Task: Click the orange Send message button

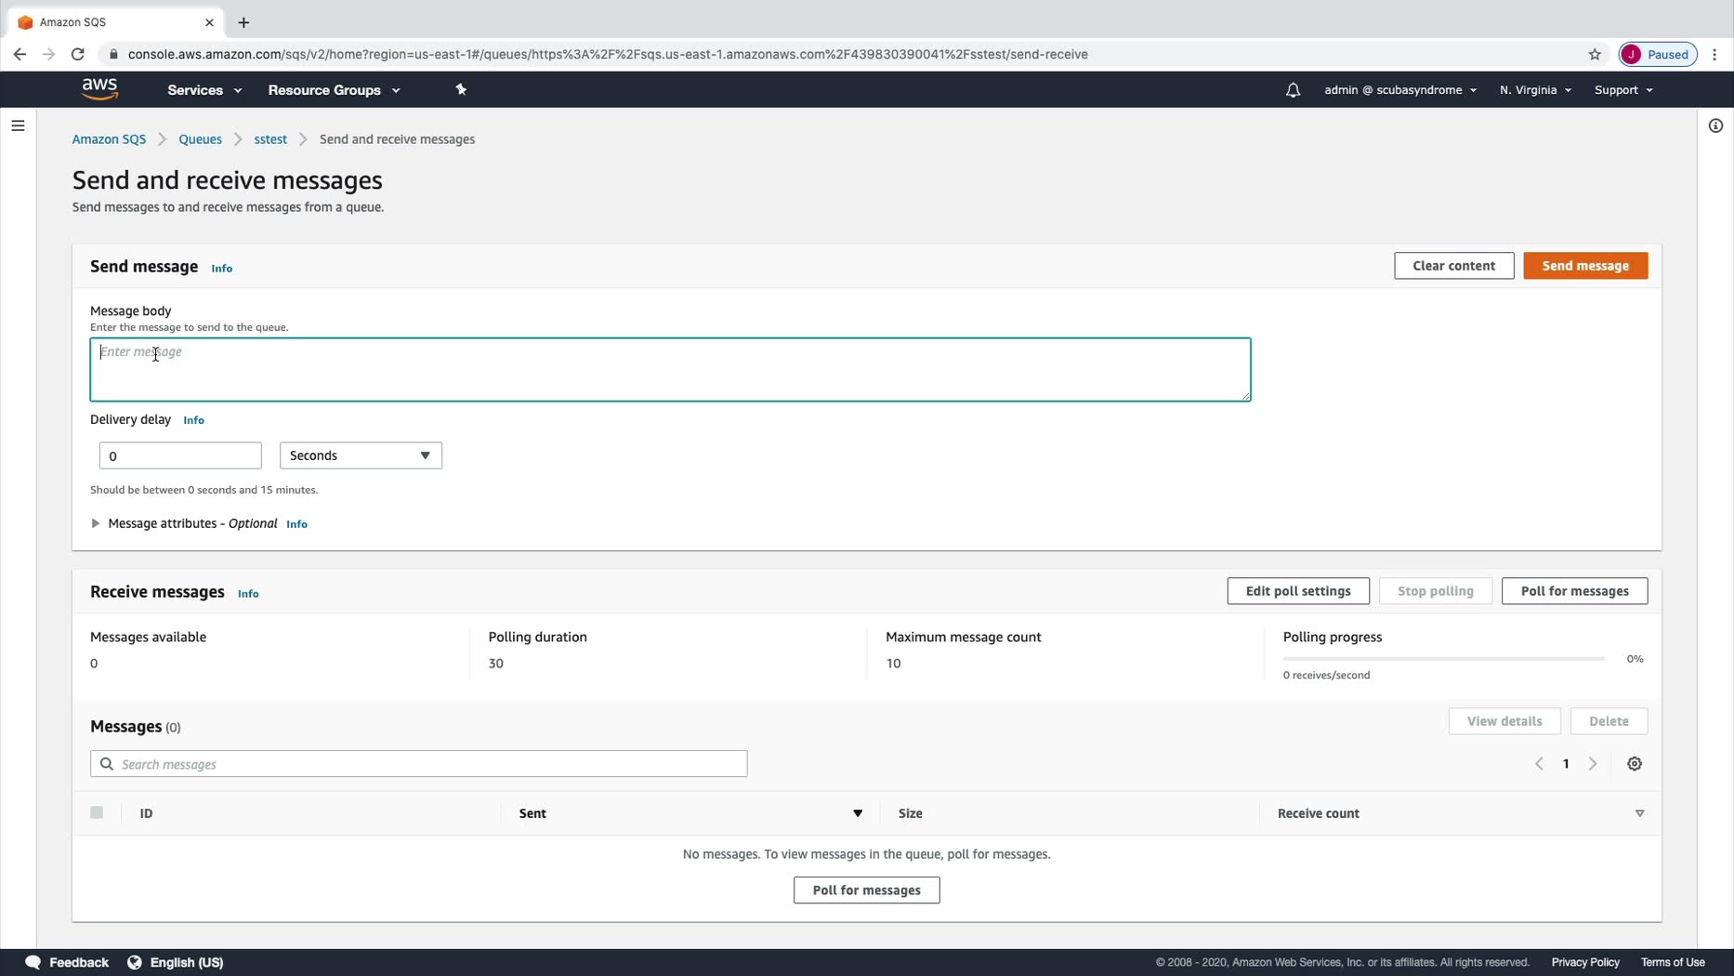Action: 1585,266
